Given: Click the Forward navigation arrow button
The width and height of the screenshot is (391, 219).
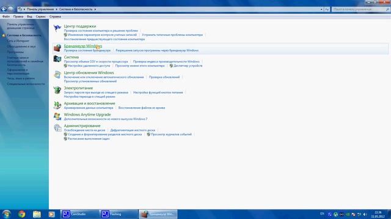Looking at the screenshot, I should (11, 9).
